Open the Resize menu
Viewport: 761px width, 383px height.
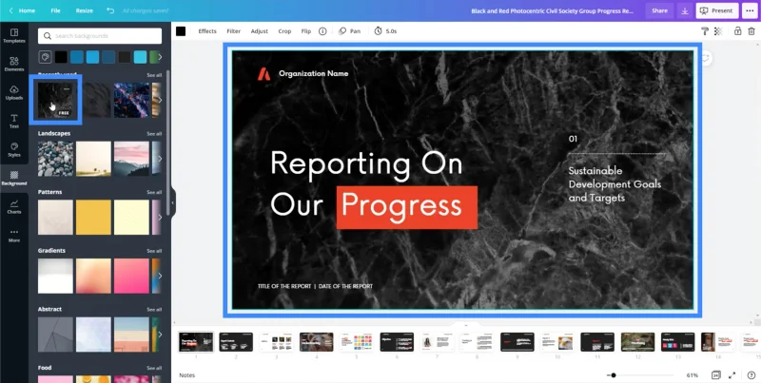coord(84,10)
